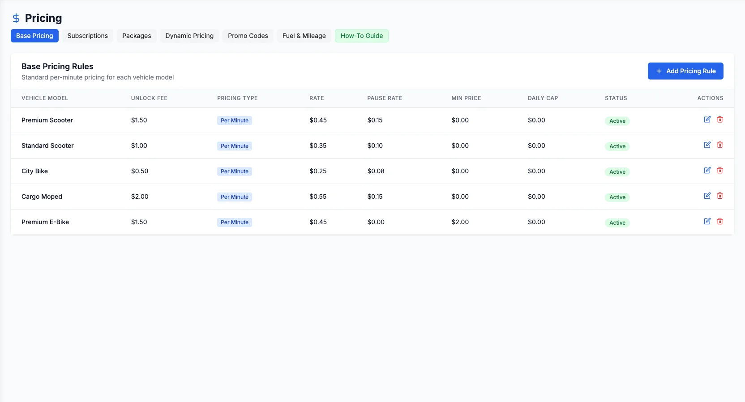The height and width of the screenshot is (402, 745).
Task: Click the Standard per-minute pricing subtitle
Action: pyautogui.click(x=98, y=77)
